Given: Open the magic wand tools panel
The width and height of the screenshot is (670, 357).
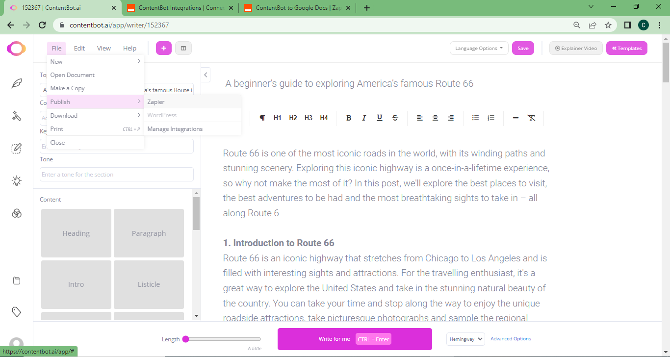Looking at the screenshot, I should (17, 116).
